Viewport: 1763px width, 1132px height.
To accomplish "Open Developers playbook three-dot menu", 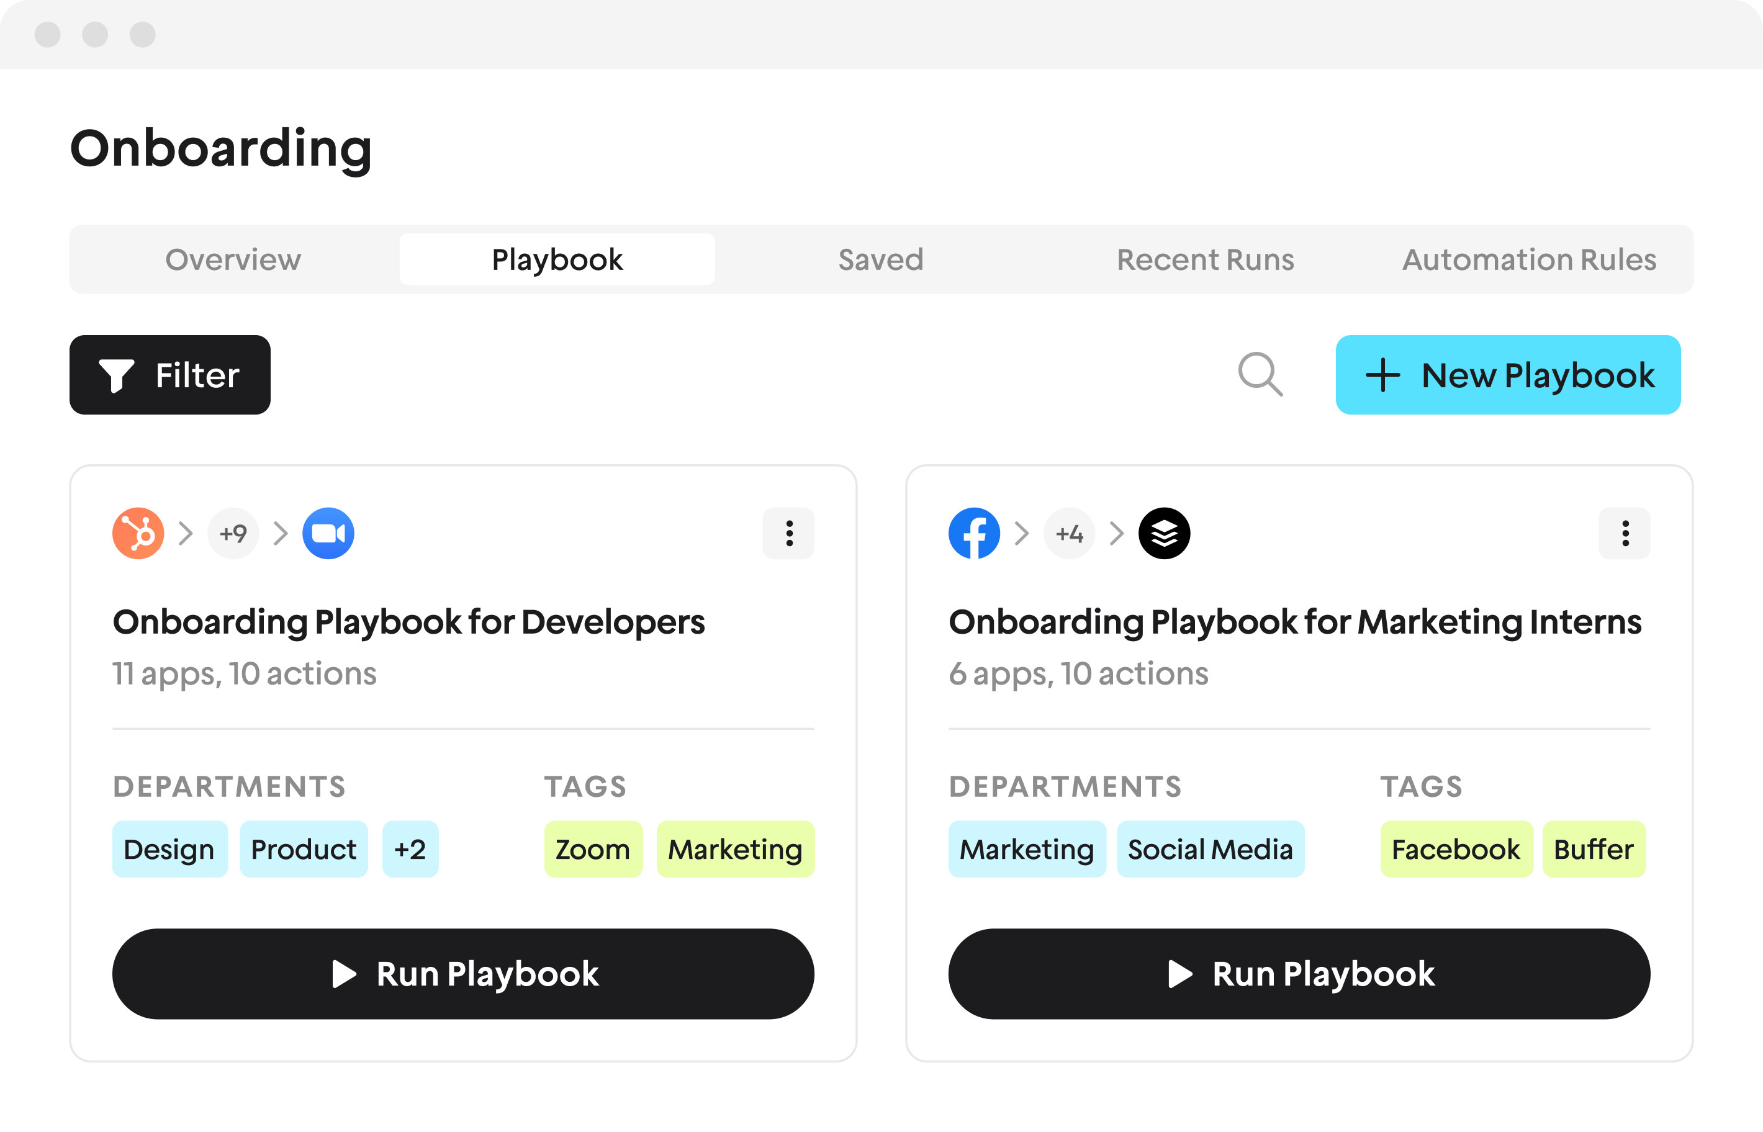I will tap(789, 533).
